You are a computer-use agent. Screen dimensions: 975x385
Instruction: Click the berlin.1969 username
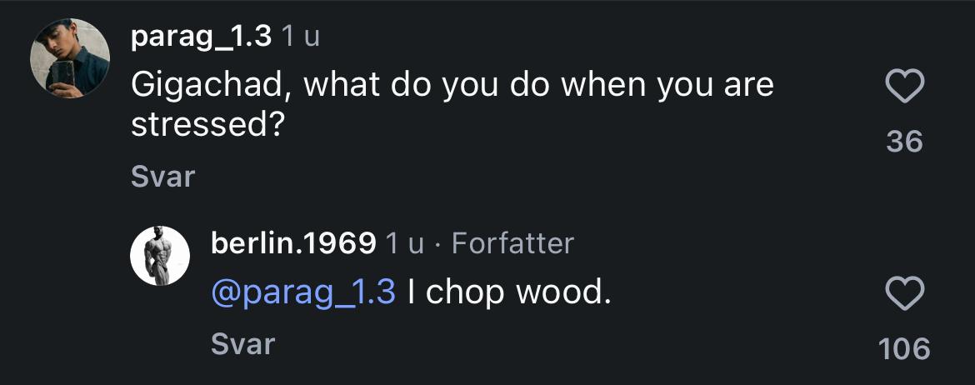[x=293, y=243]
